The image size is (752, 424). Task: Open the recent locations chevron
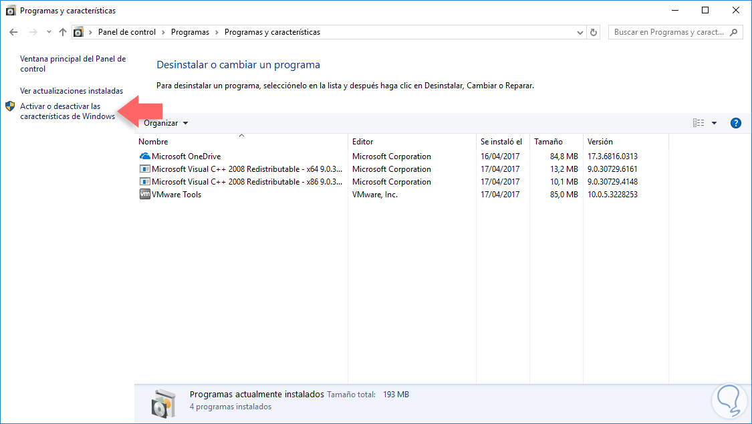tap(49, 32)
